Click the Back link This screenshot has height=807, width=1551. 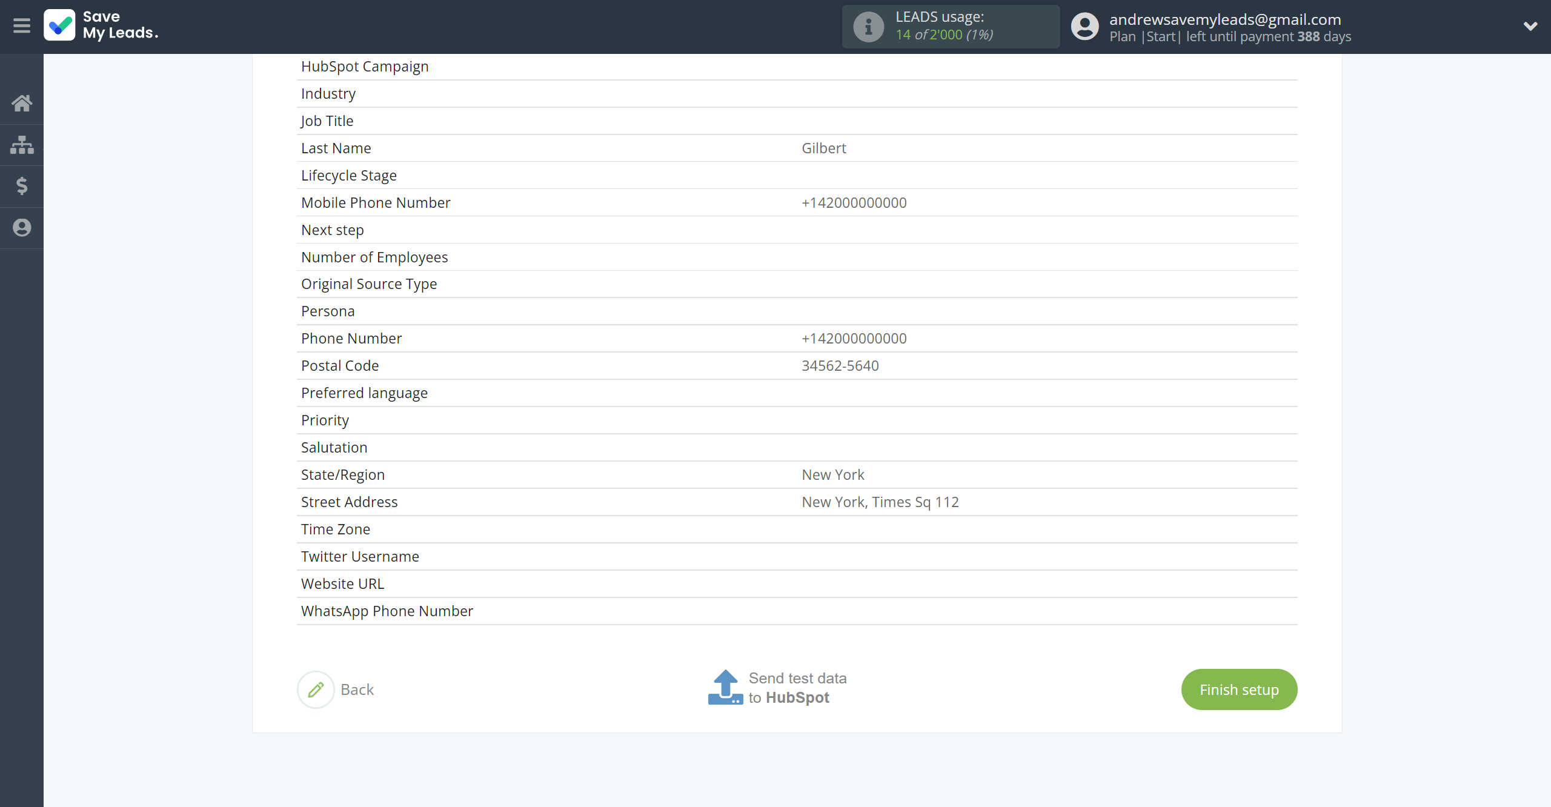pyautogui.click(x=357, y=689)
